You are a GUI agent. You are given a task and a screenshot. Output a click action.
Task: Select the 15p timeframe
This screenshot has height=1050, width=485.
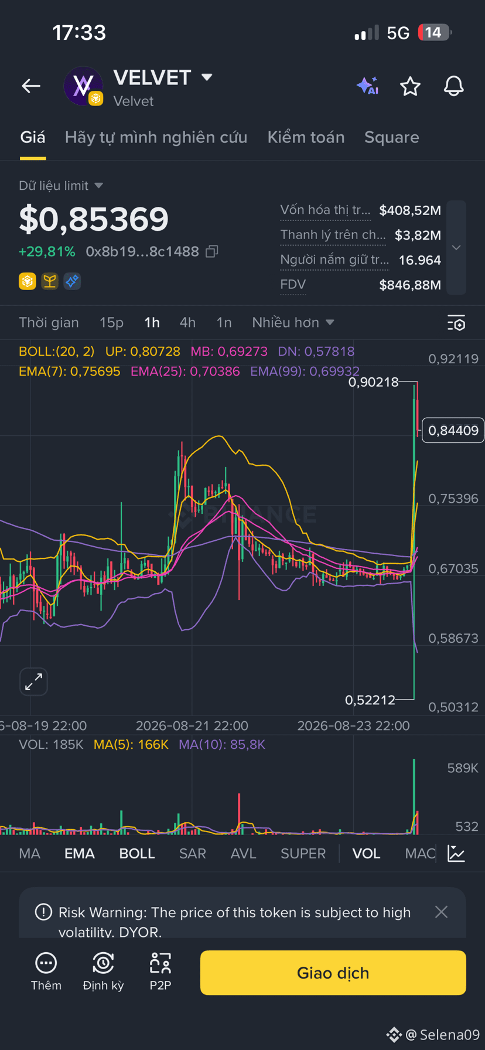coord(111,322)
